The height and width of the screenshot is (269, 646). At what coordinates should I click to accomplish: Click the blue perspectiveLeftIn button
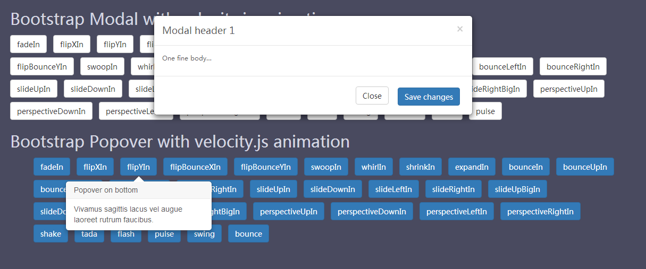pyautogui.click(x=457, y=211)
